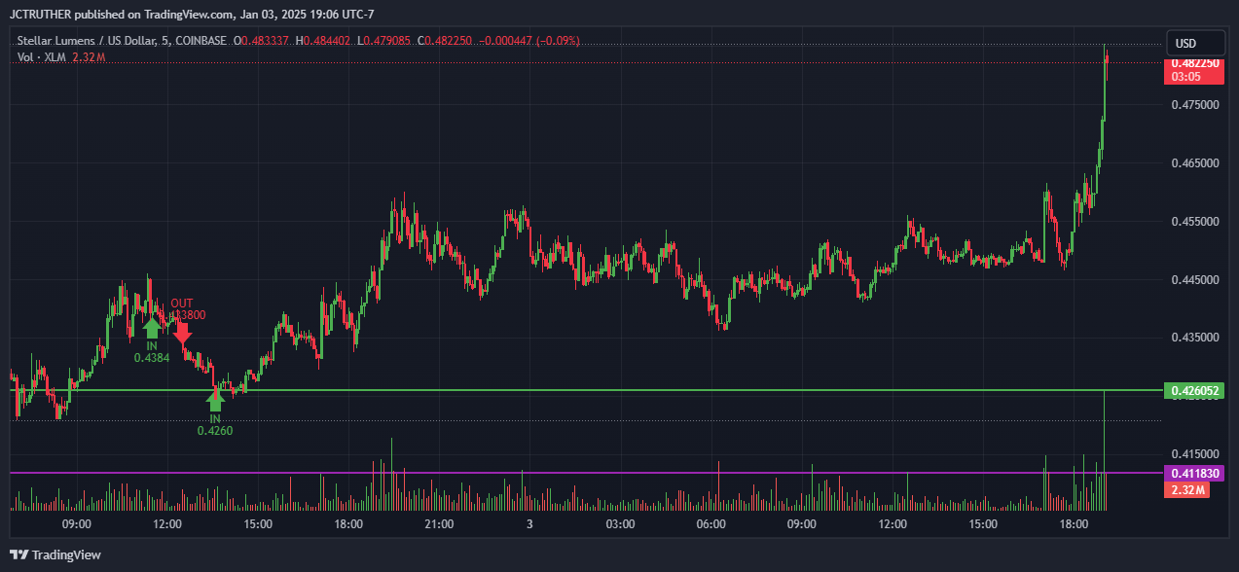Click the 21:00 time axis label
The width and height of the screenshot is (1239, 572).
click(439, 524)
